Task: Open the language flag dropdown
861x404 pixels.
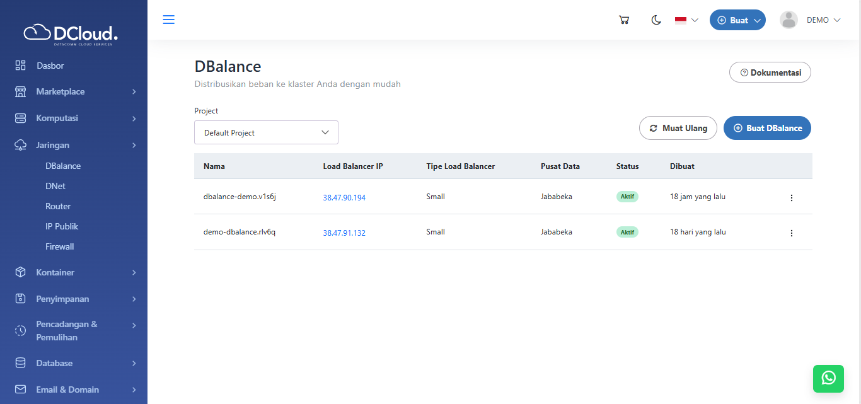Action: pyautogui.click(x=686, y=20)
